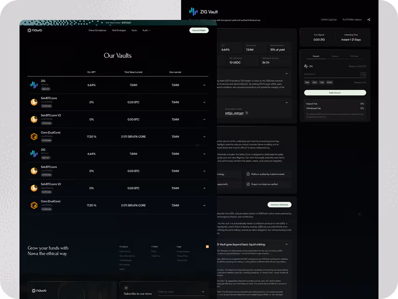This screenshot has height=299, width=398.
Task: Select the 25% amount preset
Action: pyautogui.click(x=307, y=83)
